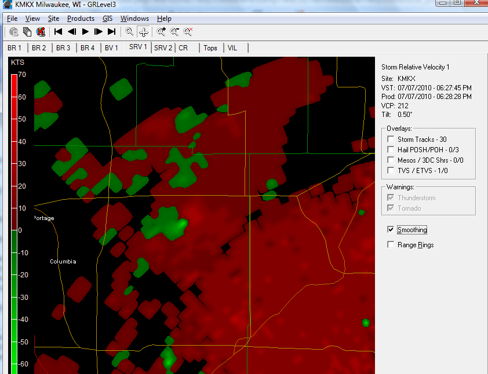Maximize the GRLevel3 window
The width and height of the screenshot is (488, 374).
457,2
